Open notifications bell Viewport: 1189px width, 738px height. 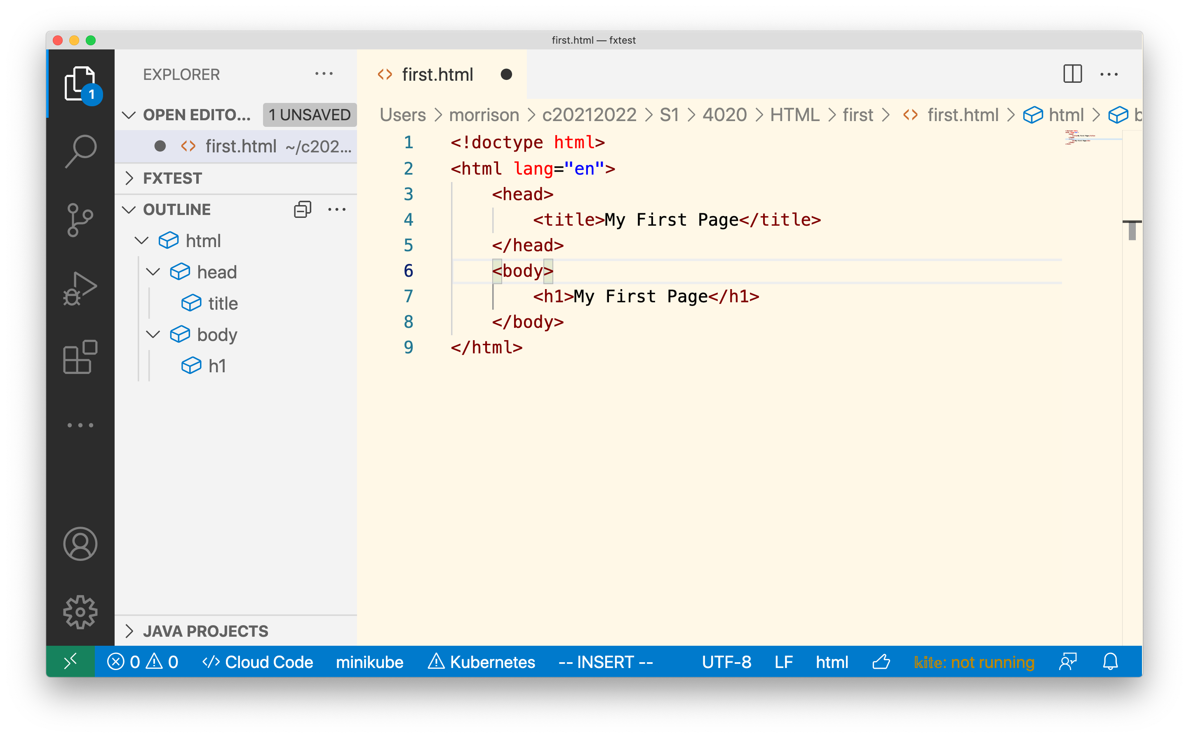[1110, 662]
